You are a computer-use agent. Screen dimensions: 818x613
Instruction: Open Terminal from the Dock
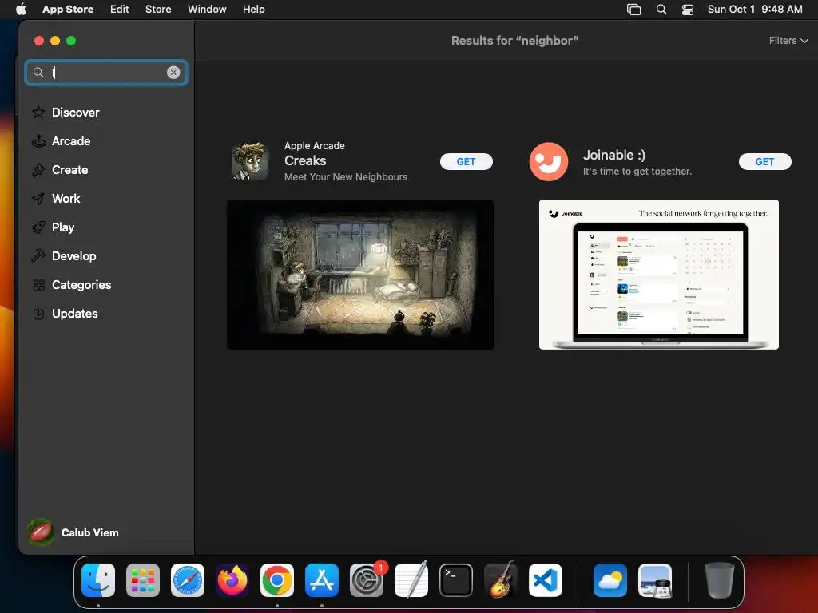click(456, 580)
